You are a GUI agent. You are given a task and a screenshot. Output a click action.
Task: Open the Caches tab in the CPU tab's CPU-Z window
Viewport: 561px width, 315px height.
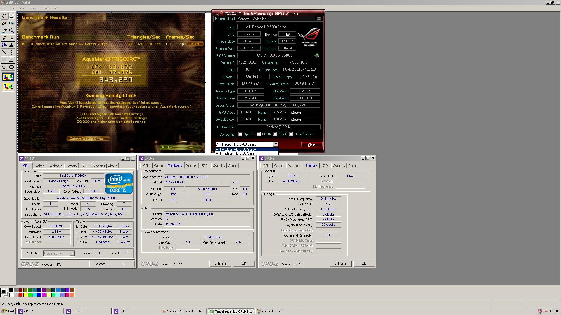[x=39, y=166]
